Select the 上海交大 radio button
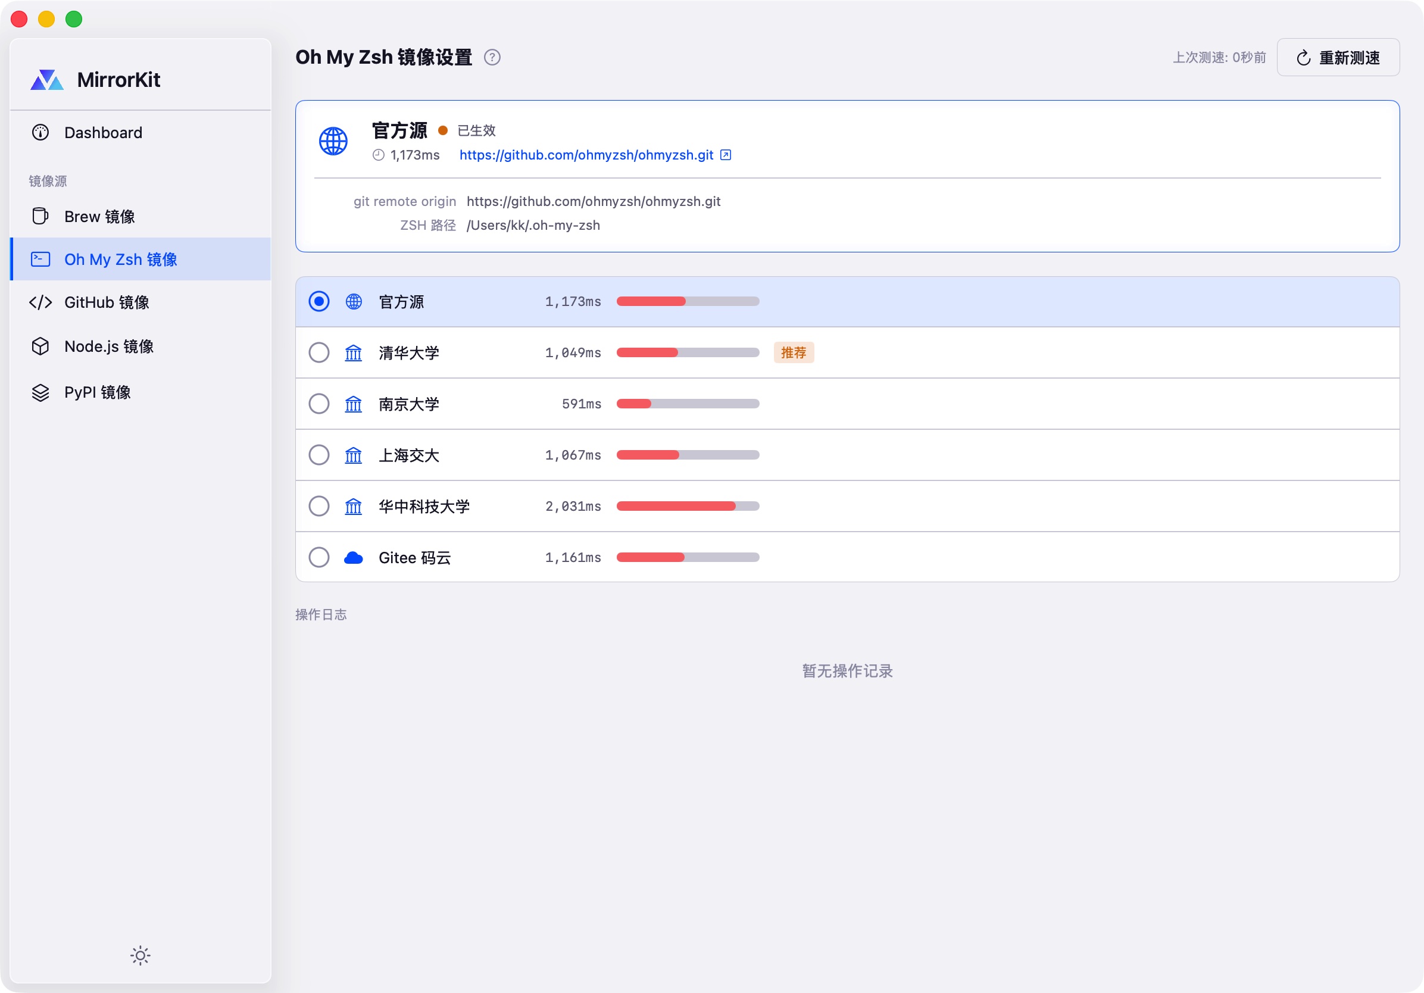 (320, 455)
